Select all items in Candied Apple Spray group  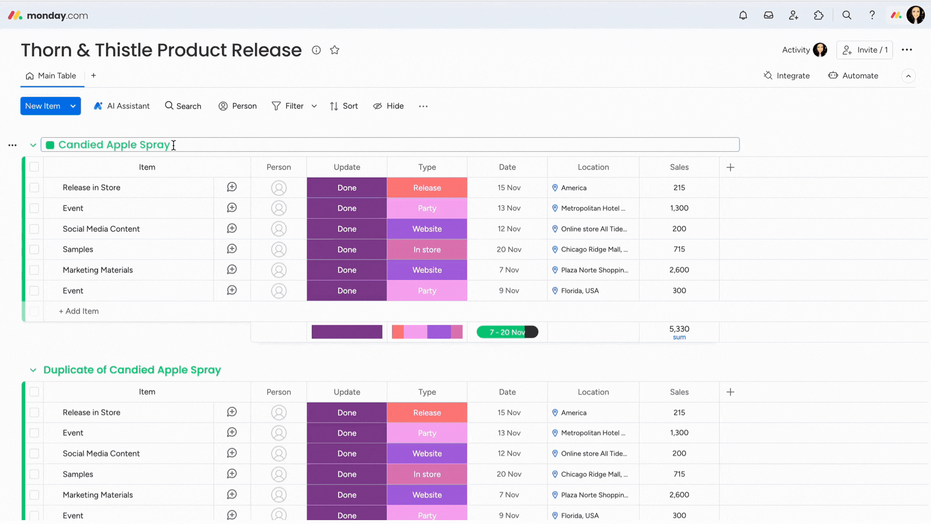(x=34, y=167)
